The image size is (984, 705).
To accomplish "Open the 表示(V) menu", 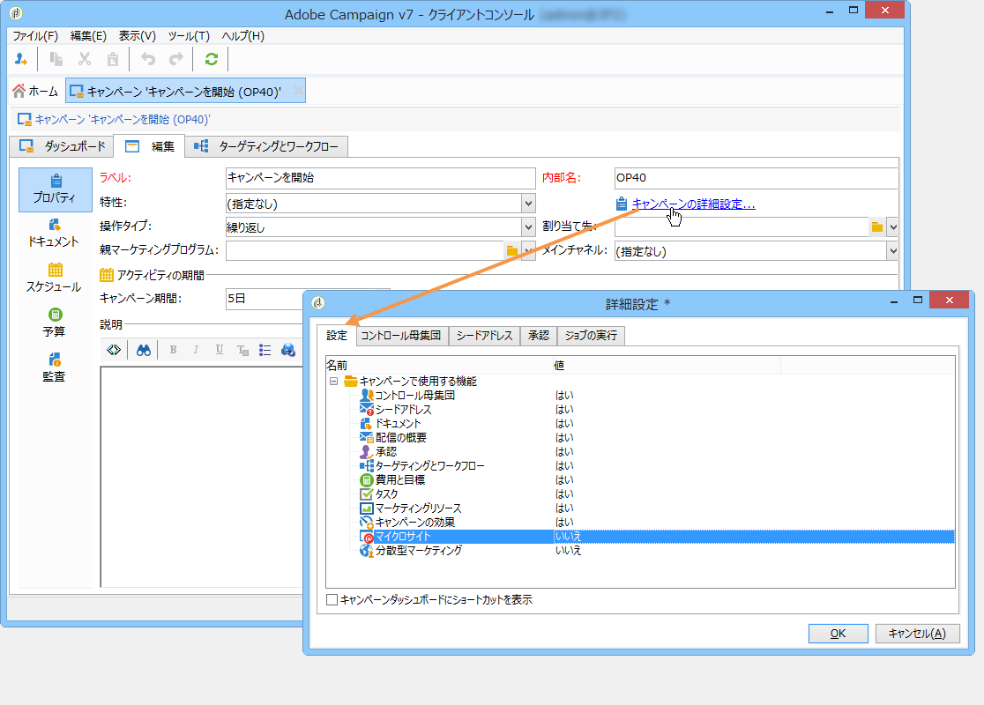I will click(138, 36).
